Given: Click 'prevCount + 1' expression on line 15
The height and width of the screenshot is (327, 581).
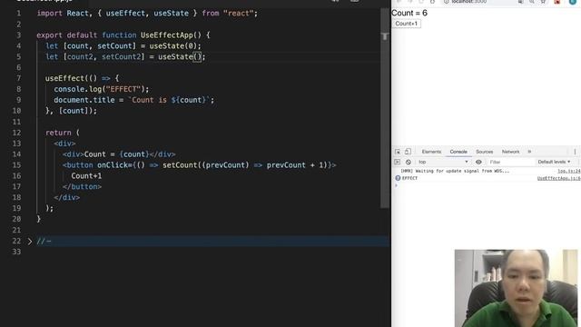Looking at the screenshot, I should coord(295,165).
